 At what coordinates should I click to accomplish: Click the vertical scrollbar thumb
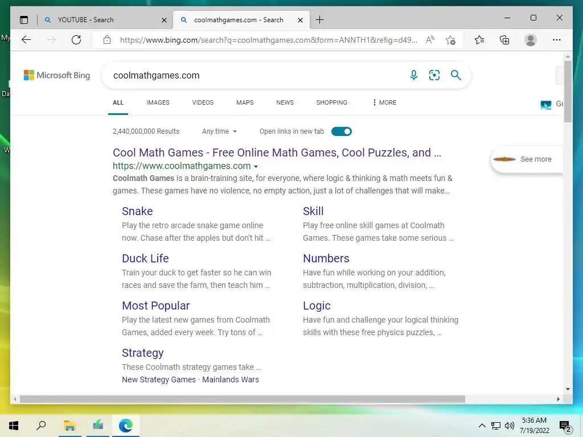pos(568,92)
